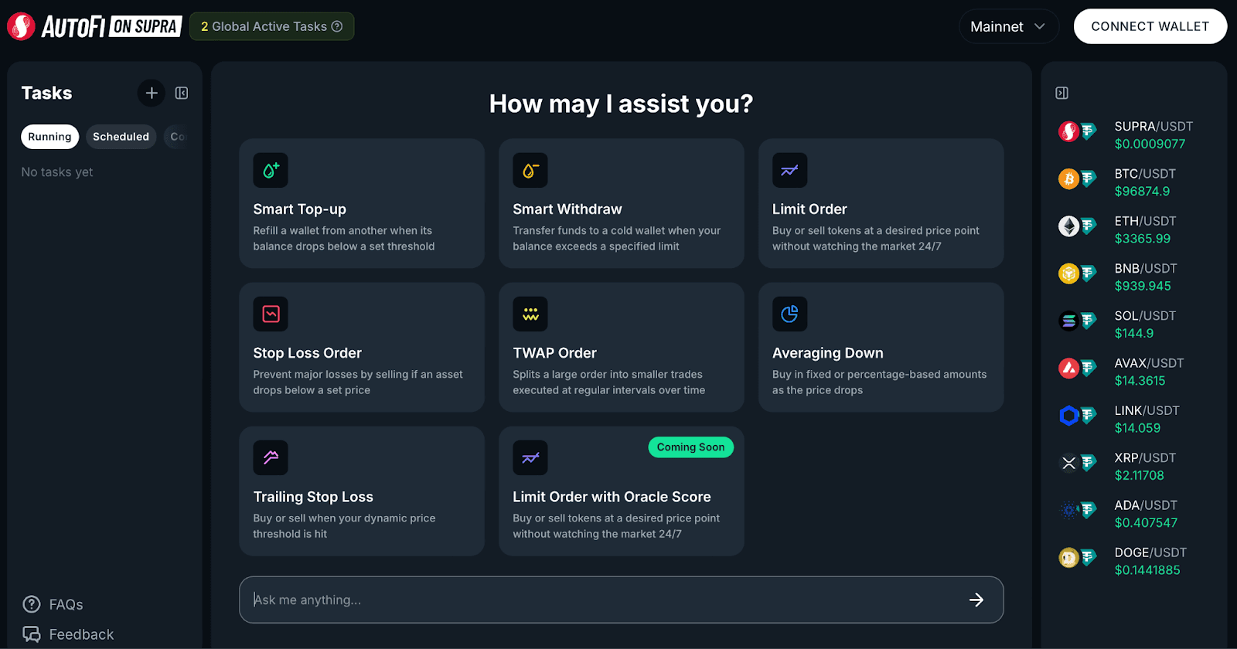The height and width of the screenshot is (649, 1237).
Task: Click the Ask me anything input field
Action: 603,600
